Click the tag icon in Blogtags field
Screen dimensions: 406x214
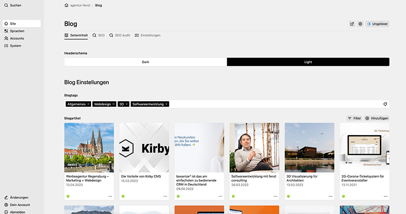385,104
